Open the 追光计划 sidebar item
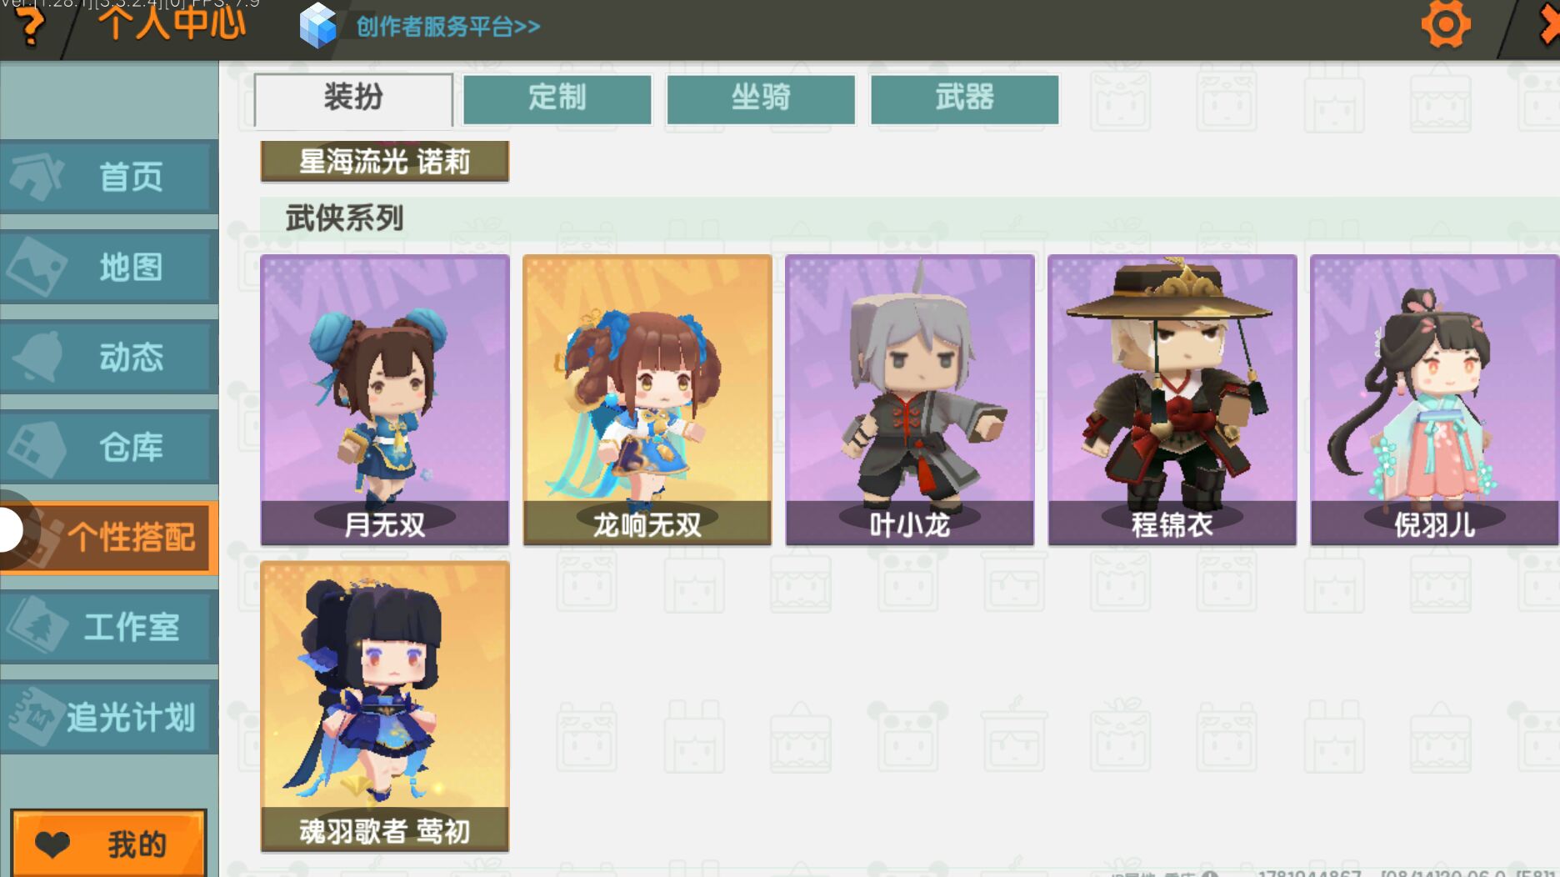1560x877 pixels. (109, 717)
